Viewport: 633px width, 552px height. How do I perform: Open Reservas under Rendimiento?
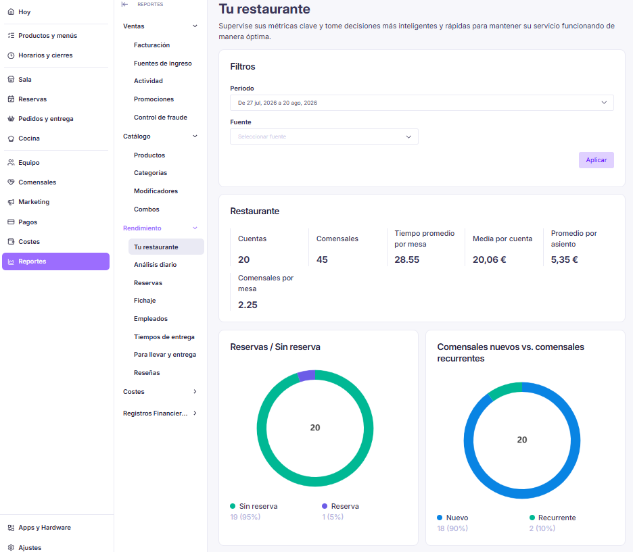click(x=147, y=283)
